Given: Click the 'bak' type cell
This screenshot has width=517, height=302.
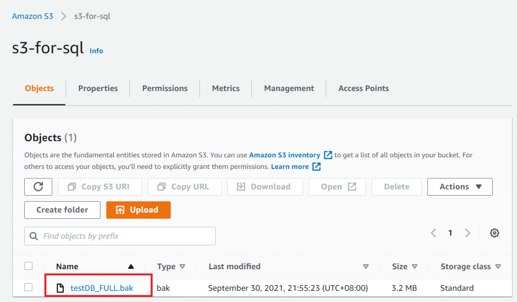Looking at the screenshot, I should pos(163,288).
